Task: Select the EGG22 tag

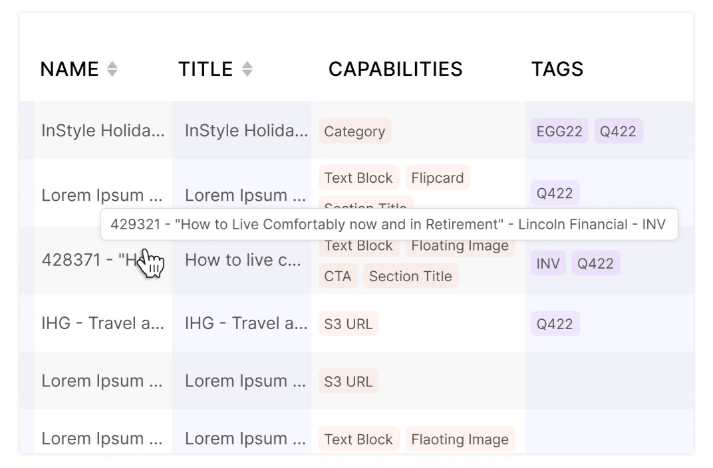Action: (559, 132)
